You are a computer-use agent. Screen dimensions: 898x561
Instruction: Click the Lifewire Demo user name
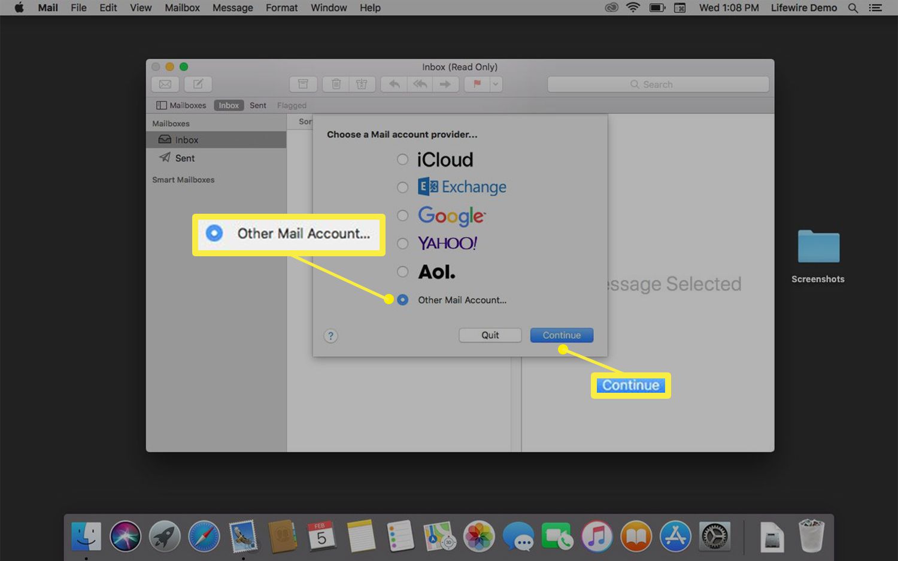(804, 8)
